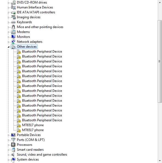The height and width of the screenshot is (163, 162).
Task: Click the Smart card readers icon
Action: point(13,150)
